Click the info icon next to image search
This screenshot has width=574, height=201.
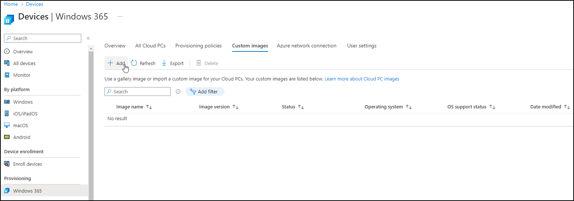pyautogui.click(x=178, y=91)
